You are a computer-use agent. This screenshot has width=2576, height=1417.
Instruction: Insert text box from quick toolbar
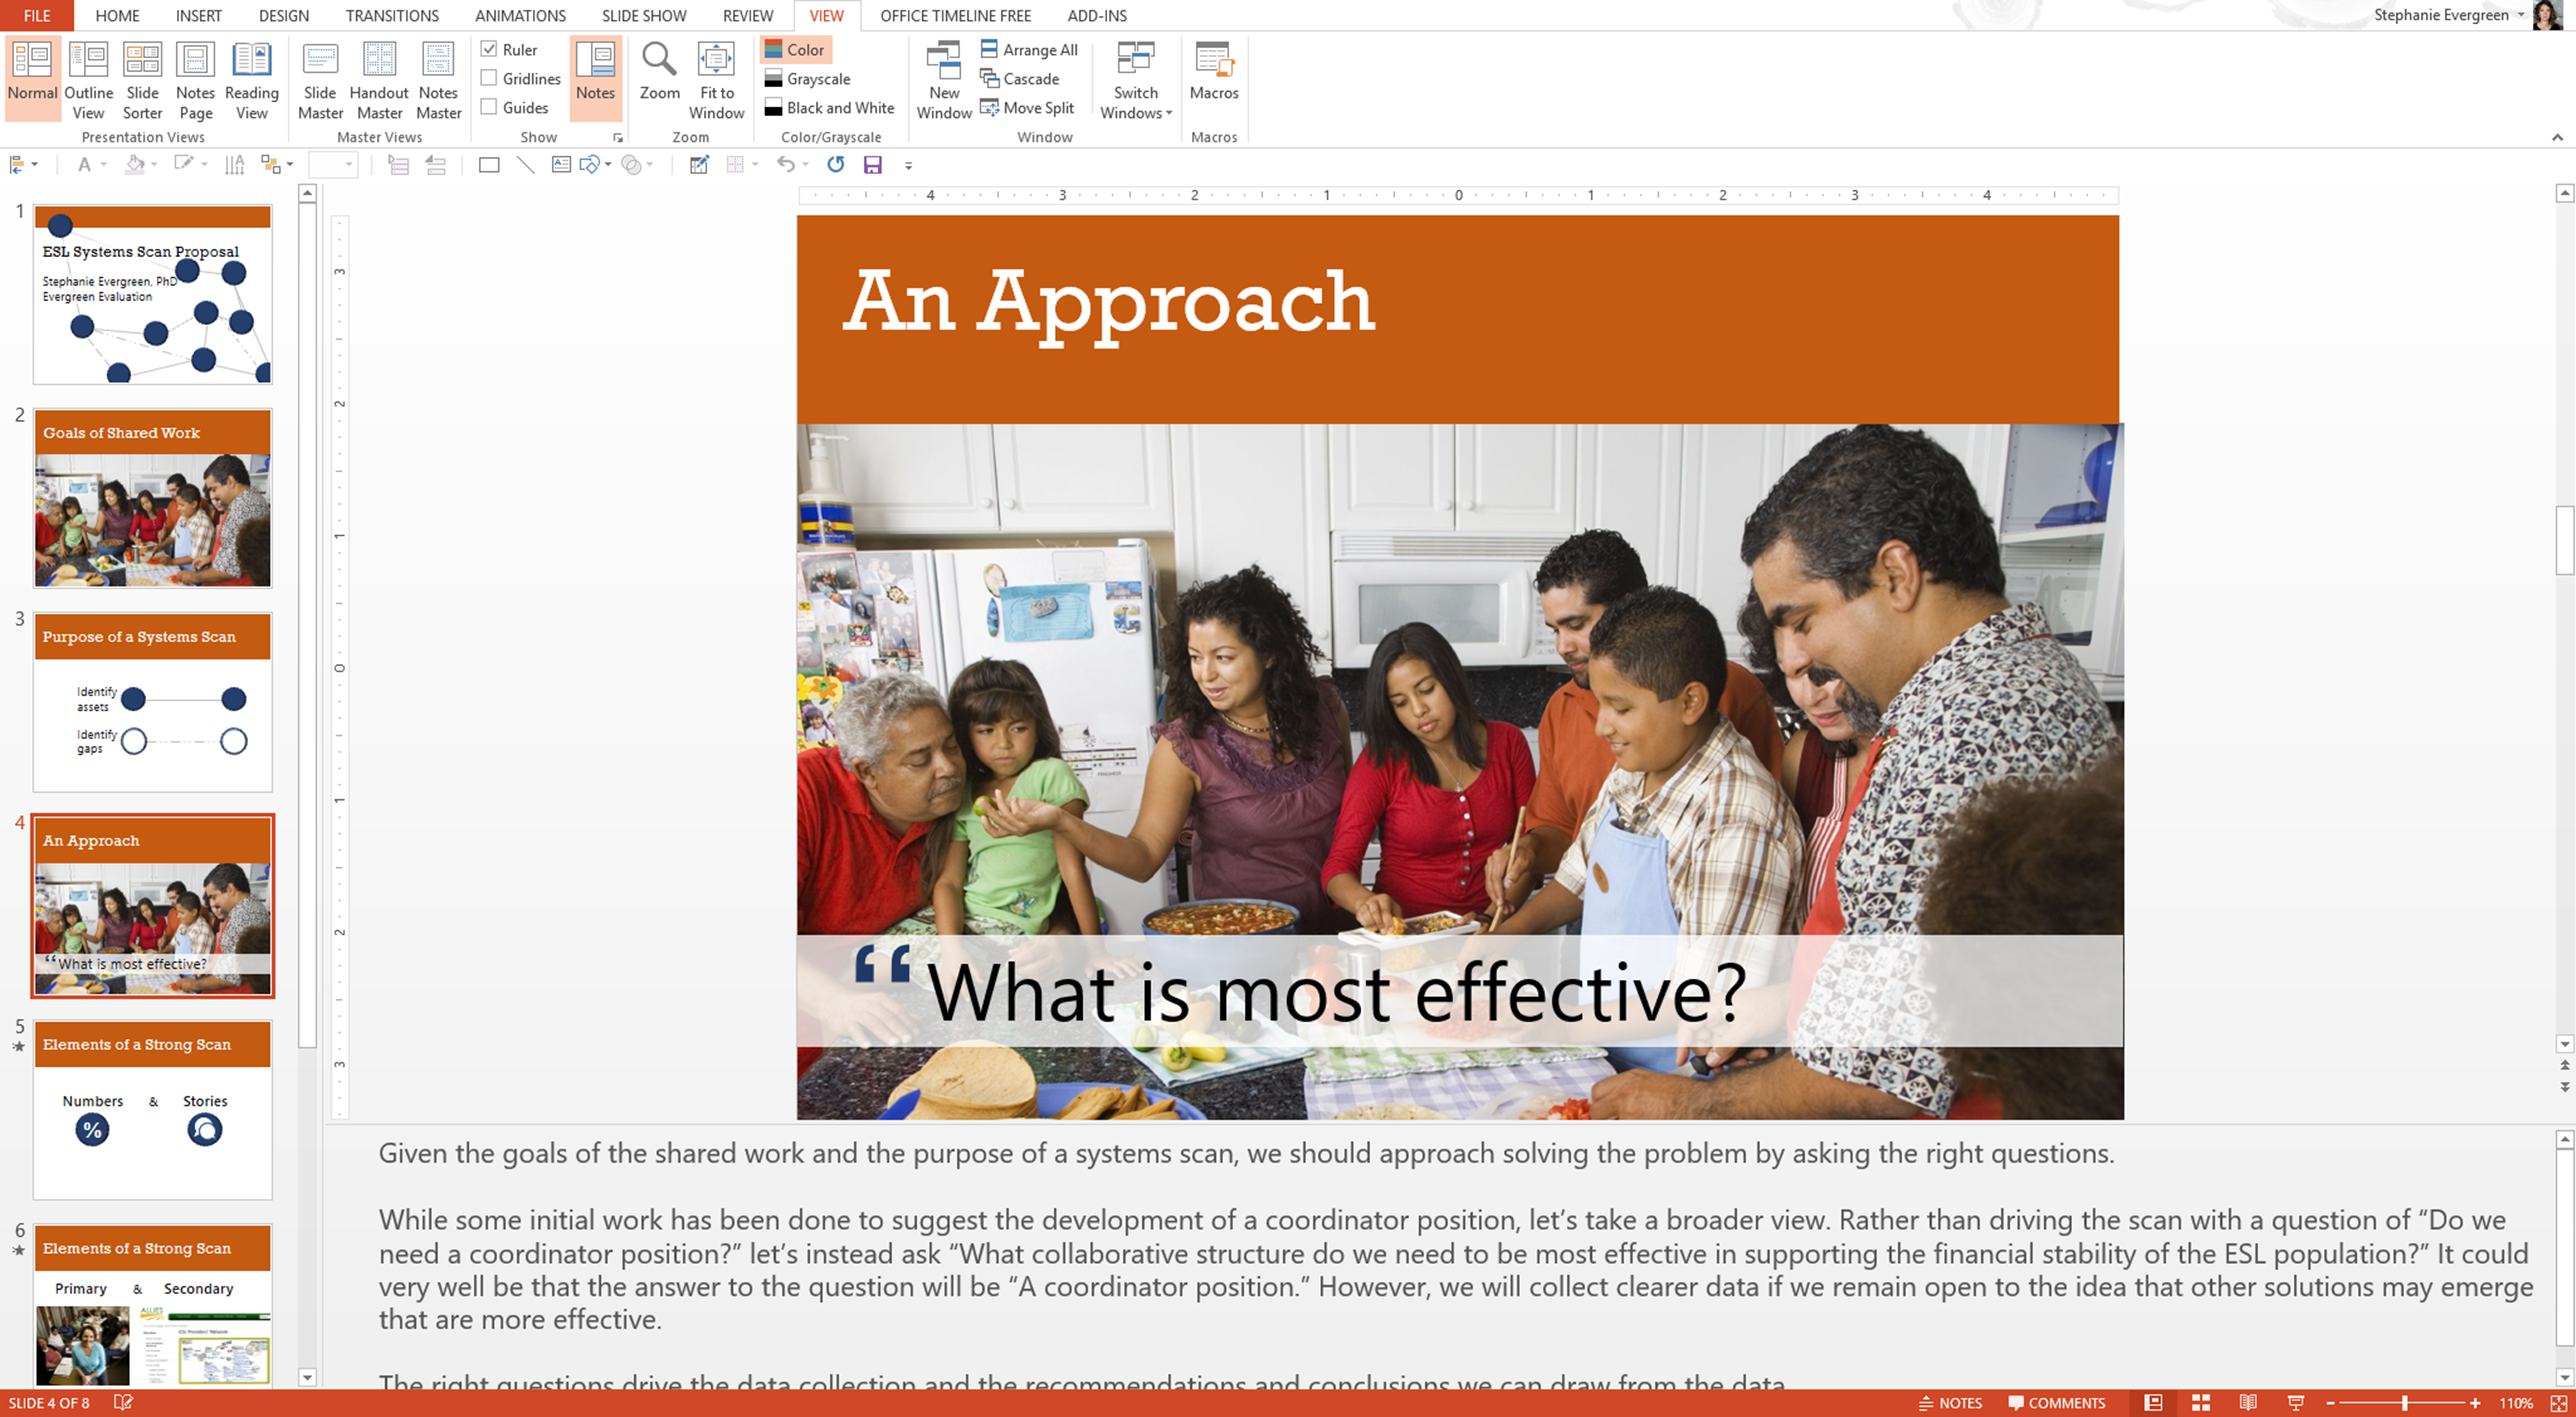point(561,165)
